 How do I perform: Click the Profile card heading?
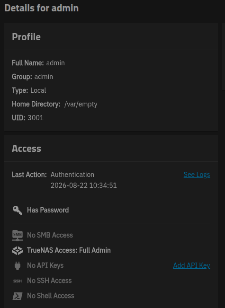27,37
